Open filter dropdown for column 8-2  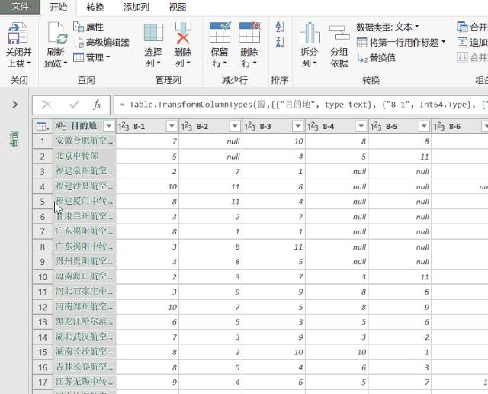coord(235,126)
